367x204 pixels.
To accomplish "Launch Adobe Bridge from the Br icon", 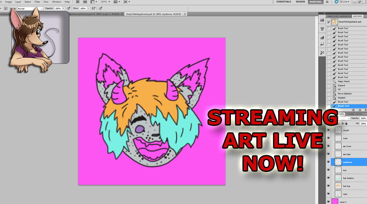I will pos(78,2).
